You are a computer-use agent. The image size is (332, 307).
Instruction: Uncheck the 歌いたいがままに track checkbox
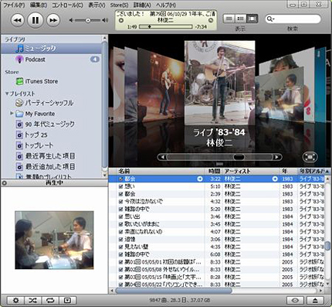(x=120, y=224)
